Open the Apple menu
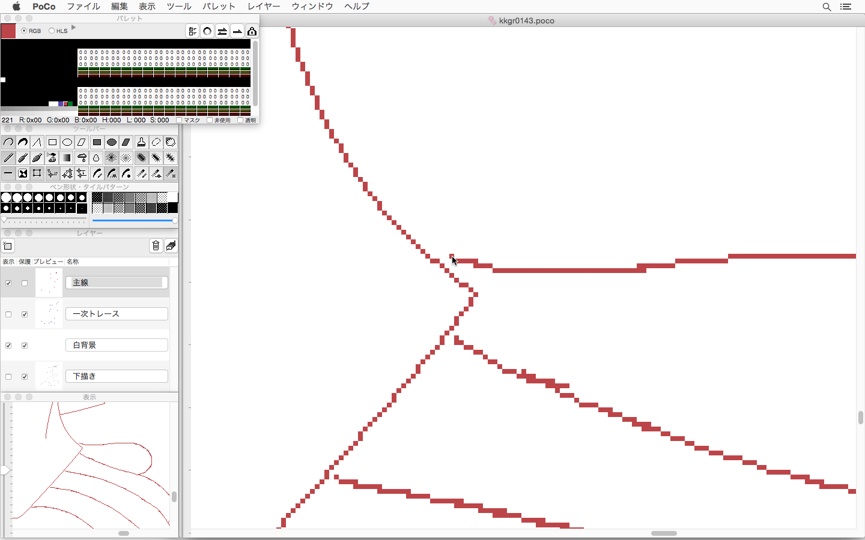This screenshot has width=865, height=540. (16, 7)
